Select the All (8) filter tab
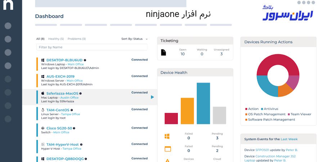 point(40,39)
